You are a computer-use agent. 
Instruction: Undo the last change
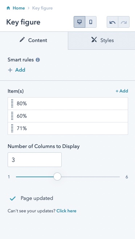(x=112, y=22)
